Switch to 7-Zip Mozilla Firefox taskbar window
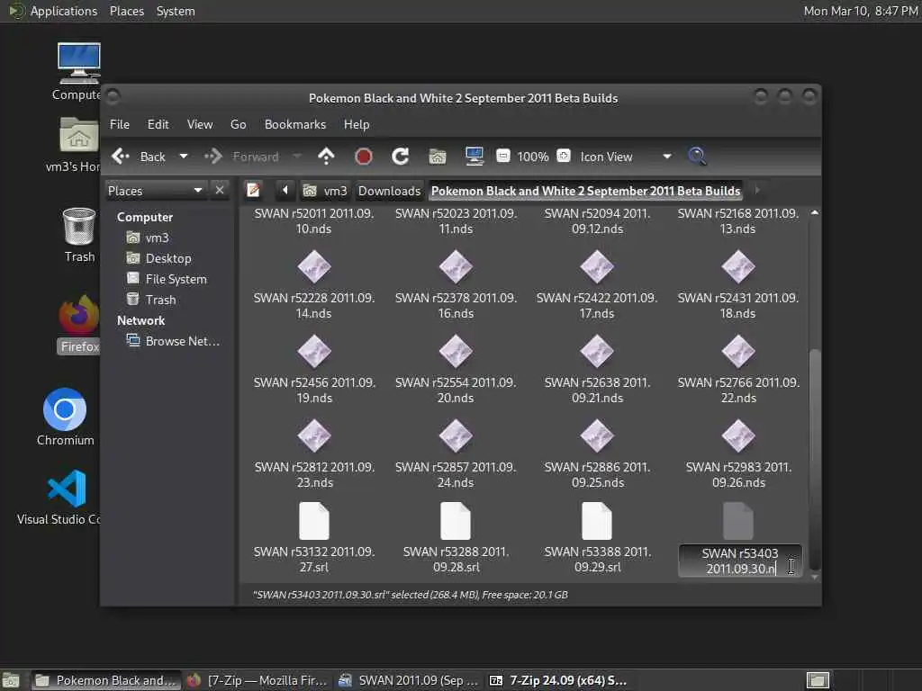The height and width of the screenshot is (691, 922). (257, 680)
